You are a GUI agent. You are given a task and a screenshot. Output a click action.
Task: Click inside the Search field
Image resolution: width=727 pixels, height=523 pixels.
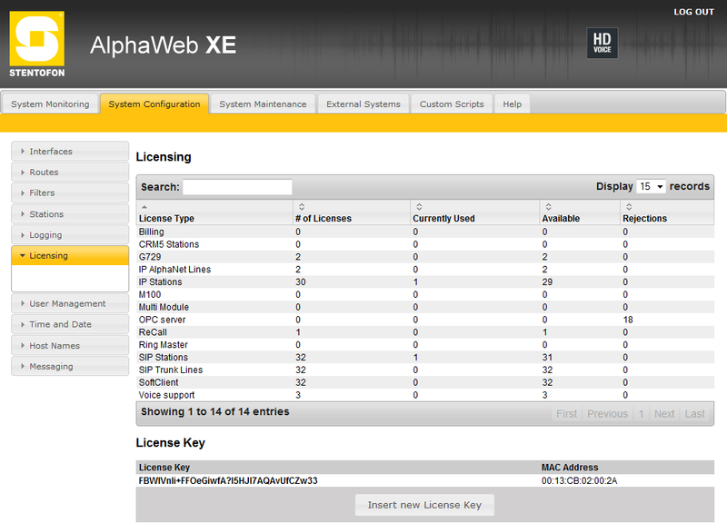point(237,186)
